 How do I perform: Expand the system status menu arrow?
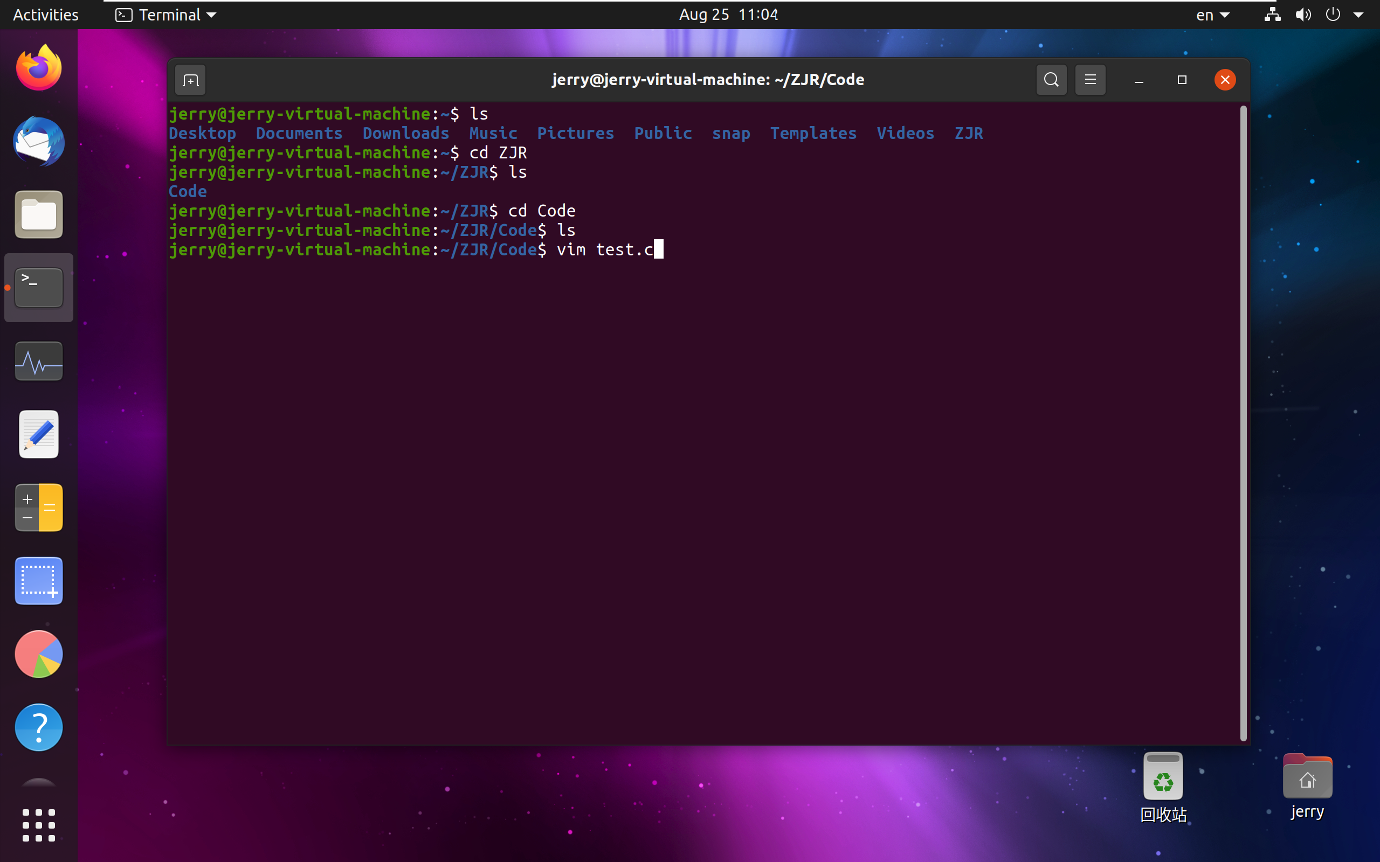pos(1358,15)
